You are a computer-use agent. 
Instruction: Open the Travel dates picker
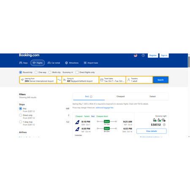(112, 80)
